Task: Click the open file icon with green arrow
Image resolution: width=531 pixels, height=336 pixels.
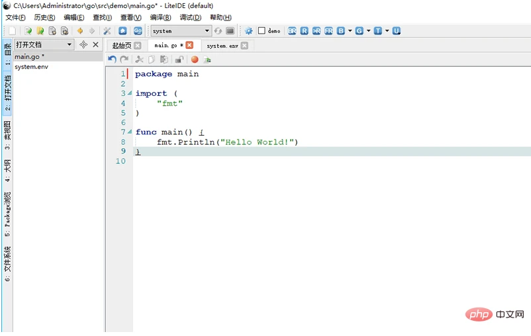Action: point(28,31)
